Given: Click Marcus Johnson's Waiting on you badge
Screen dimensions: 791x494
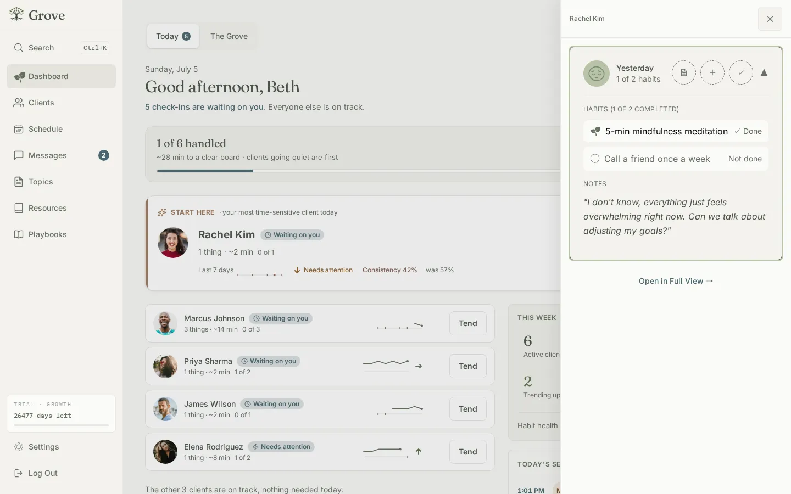Looking at the screenshot, I should pos(281,318).
